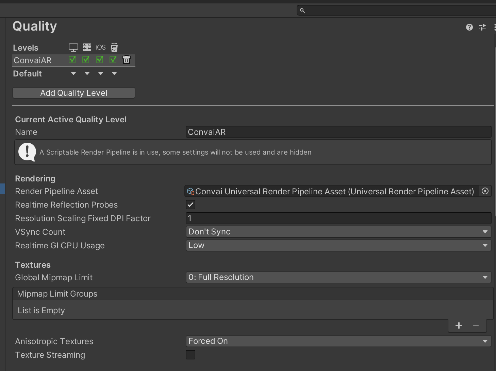Screen dimensions: 496x371
Task: Open default level dropdown for dedicated server
Action: click(x=87, y=73)
